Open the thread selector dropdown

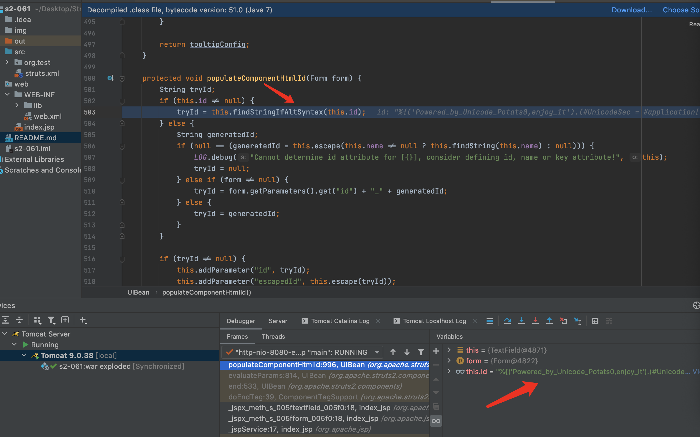302,352
